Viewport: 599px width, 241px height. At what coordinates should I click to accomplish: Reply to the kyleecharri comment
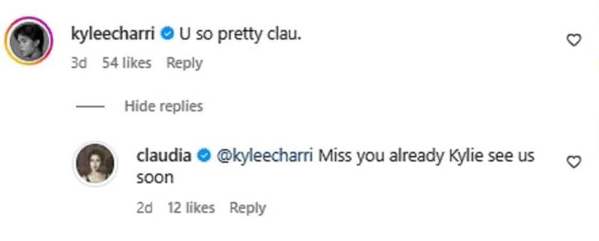coord(184,63)
